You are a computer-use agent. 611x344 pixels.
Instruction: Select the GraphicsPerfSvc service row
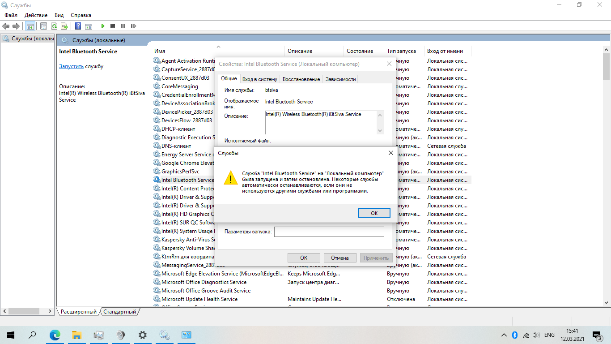click(312, 172)
